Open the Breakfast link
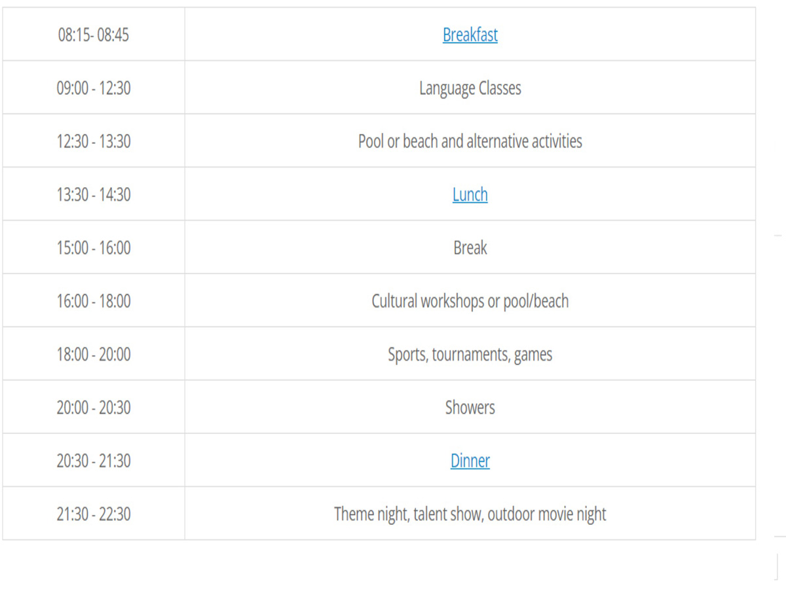The image size is (786, 589). point(470,35)
